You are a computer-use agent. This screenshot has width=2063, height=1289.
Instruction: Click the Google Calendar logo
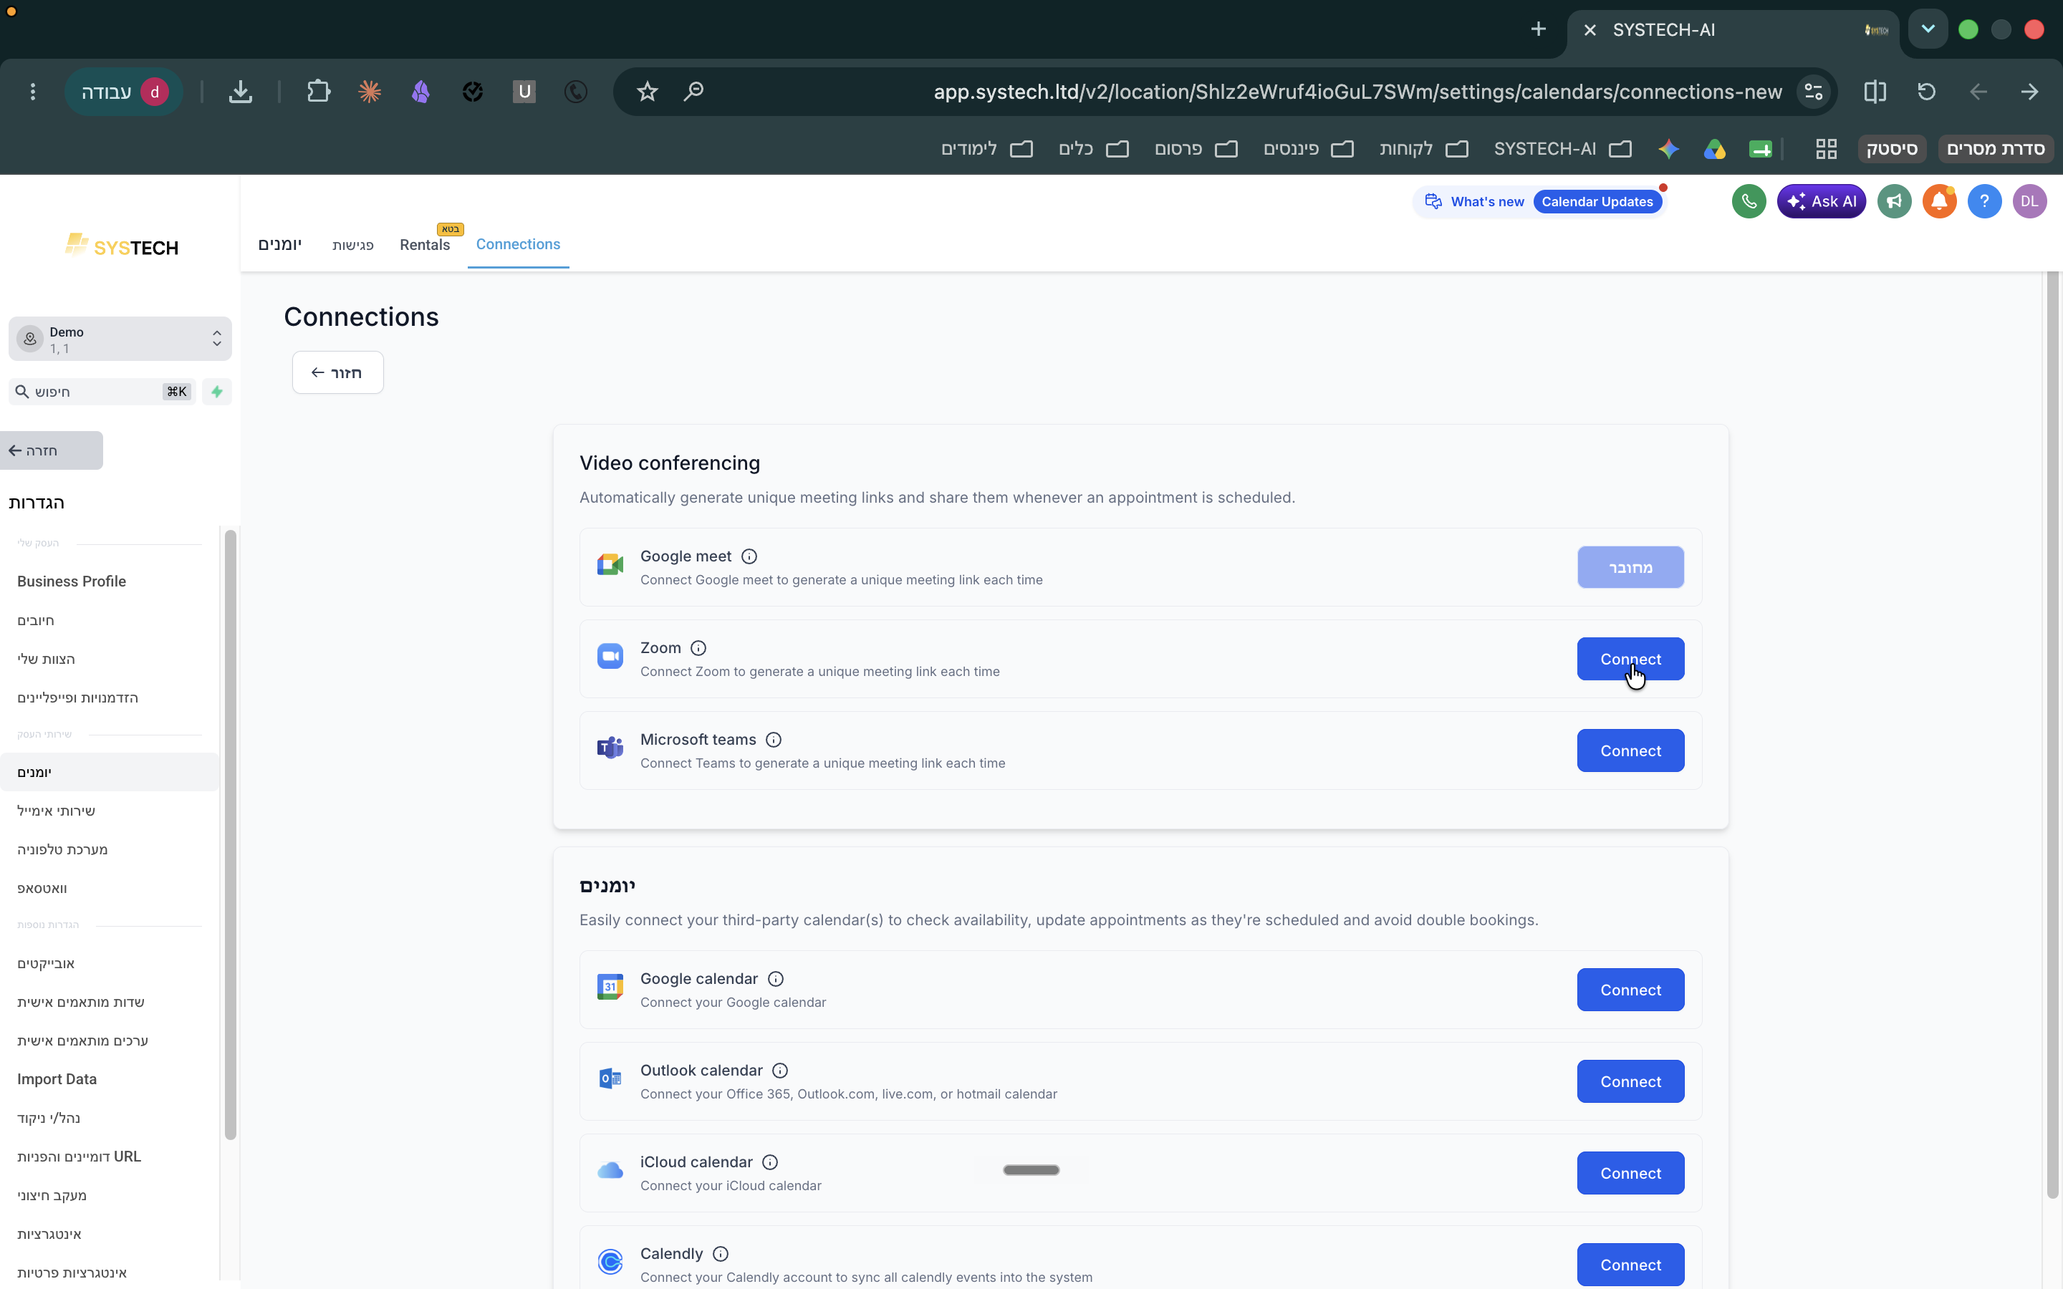click(x=610, y=988)
